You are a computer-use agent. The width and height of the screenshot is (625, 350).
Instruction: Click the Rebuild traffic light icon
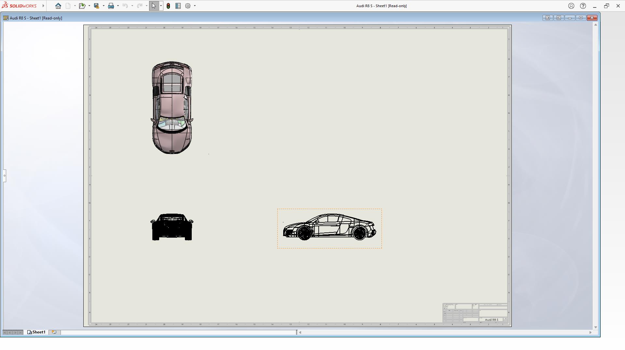pos(168,6)
